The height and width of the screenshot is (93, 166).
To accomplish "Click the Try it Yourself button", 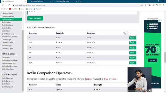I will (x=35, y=18).
